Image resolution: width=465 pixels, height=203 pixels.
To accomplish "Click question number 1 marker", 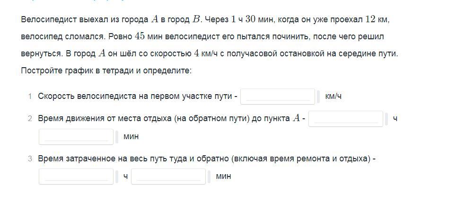I will coord(29,97).
